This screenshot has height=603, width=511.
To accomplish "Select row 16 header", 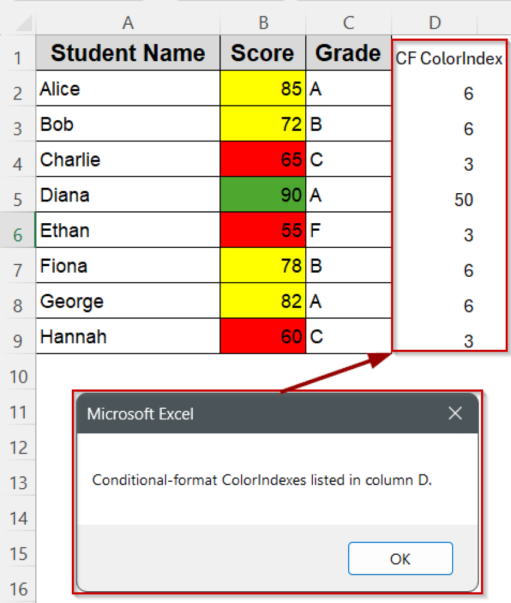I will pyautogui.click(x=18, y=588).
